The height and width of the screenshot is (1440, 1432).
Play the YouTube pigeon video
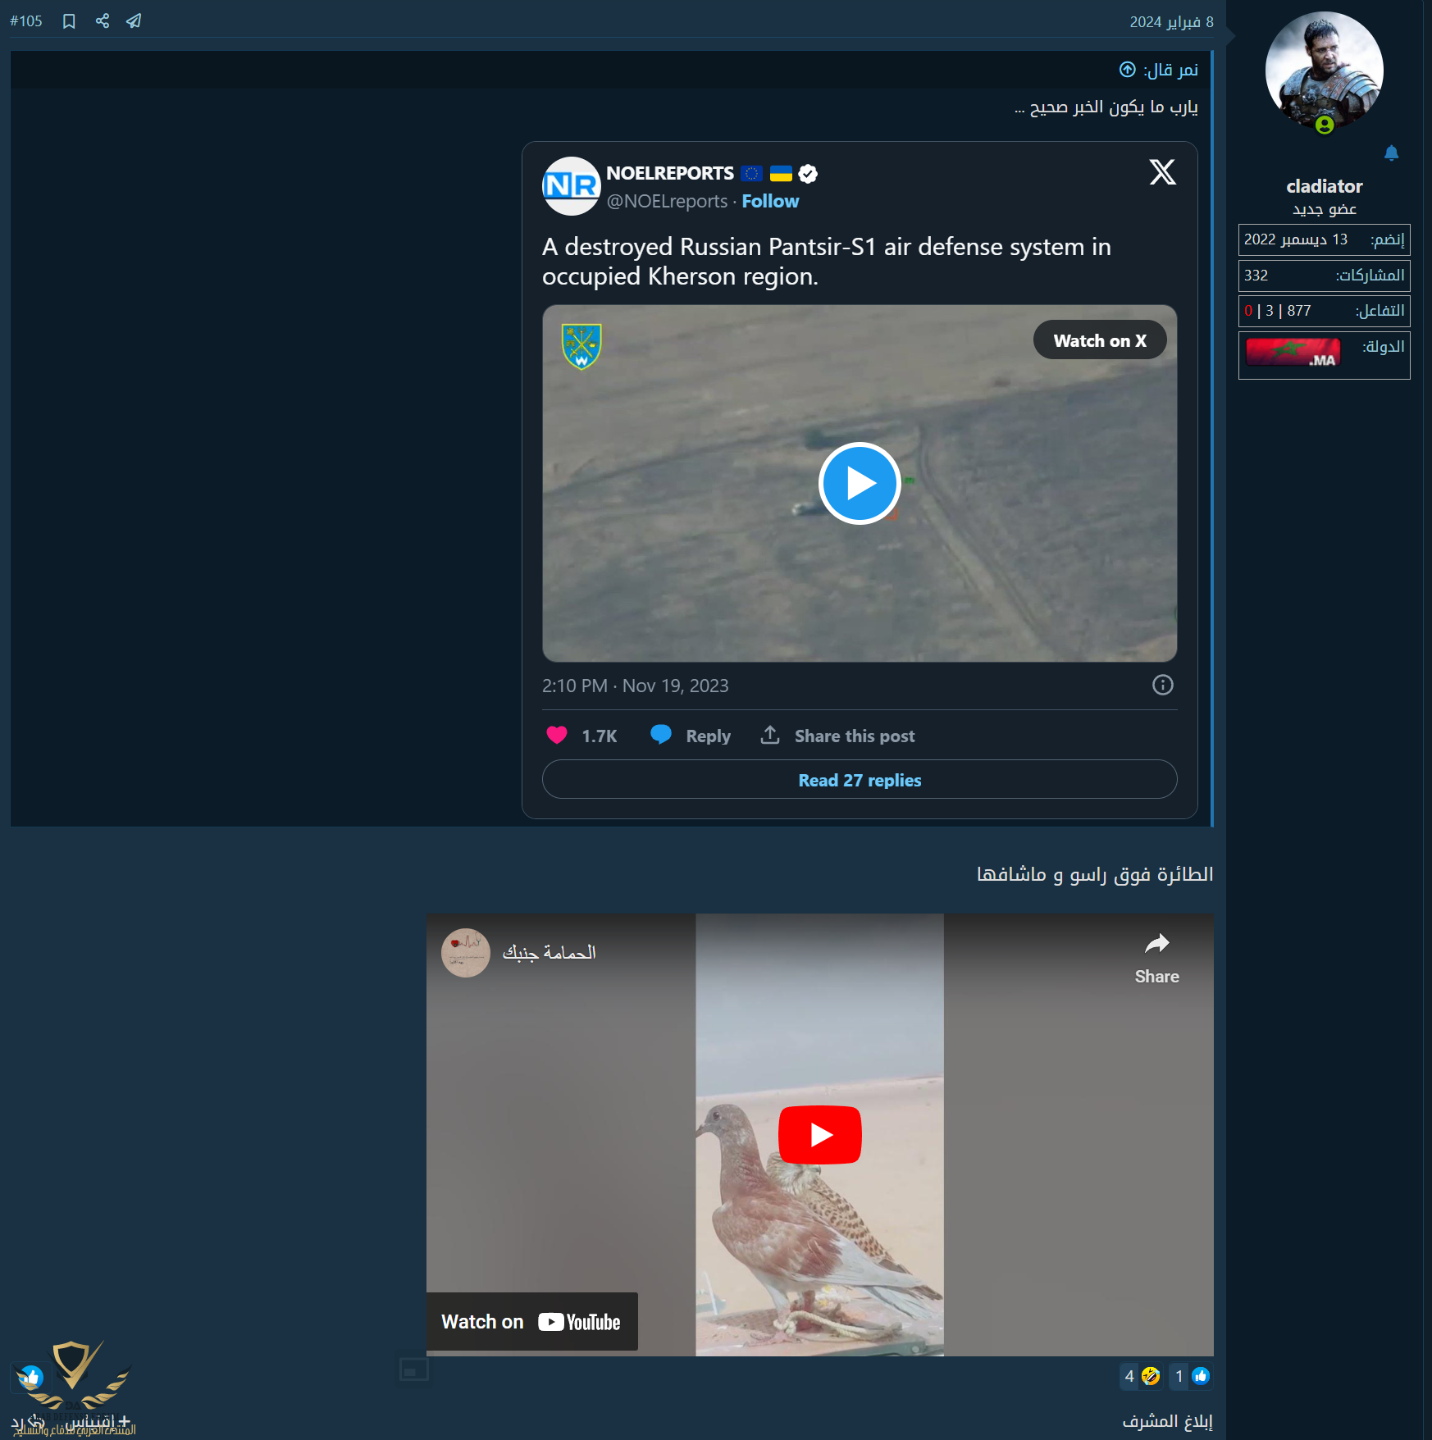coord(819,1135)
